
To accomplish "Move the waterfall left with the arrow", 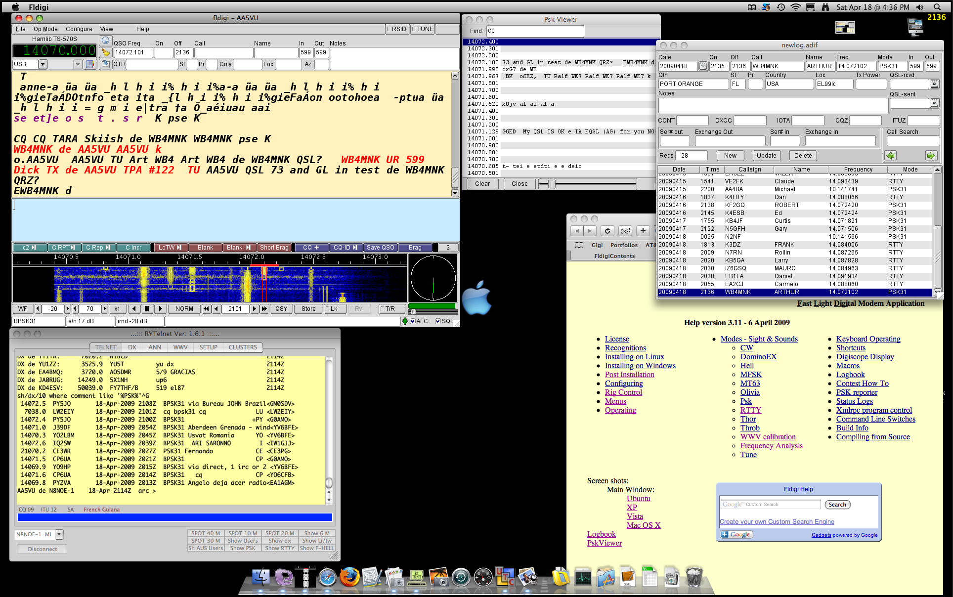I will (x=134, y=309).
